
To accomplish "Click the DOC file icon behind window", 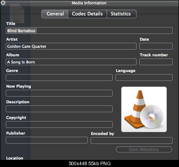I will point(17,13).
